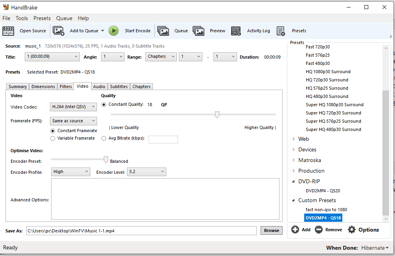Click the Options gear icon

click(x=352, y=230)
